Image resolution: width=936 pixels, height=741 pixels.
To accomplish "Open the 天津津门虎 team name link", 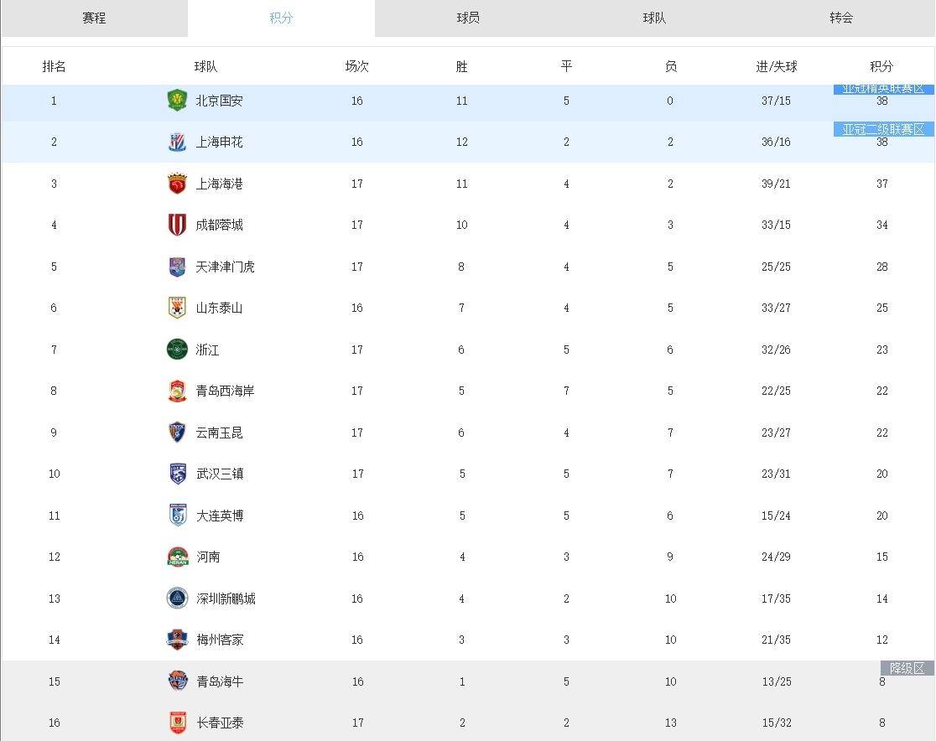I will point(225,267).
